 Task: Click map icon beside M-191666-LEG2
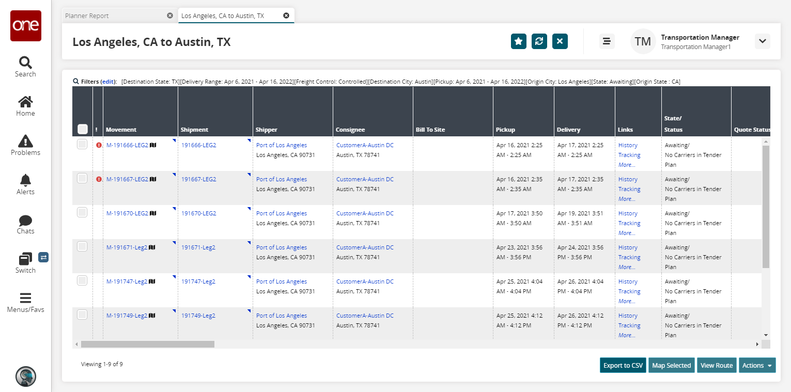click(x=153, y=145)
